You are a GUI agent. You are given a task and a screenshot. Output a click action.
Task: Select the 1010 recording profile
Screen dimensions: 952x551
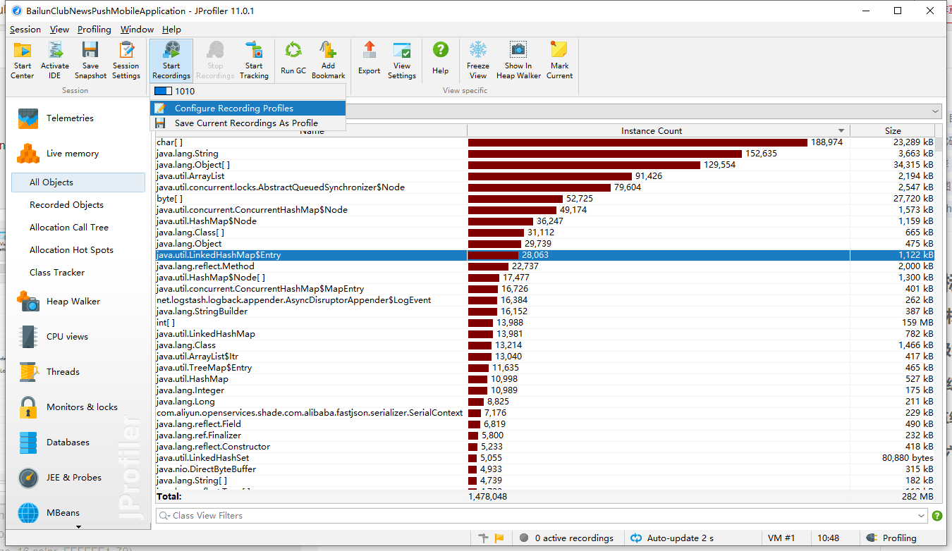coord(248,92)
